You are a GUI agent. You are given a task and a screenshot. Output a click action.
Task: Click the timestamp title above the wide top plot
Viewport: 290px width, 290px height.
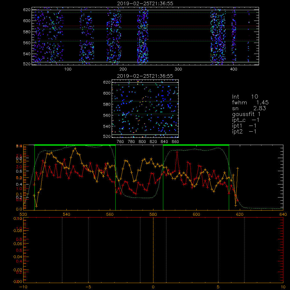(145, 3)
